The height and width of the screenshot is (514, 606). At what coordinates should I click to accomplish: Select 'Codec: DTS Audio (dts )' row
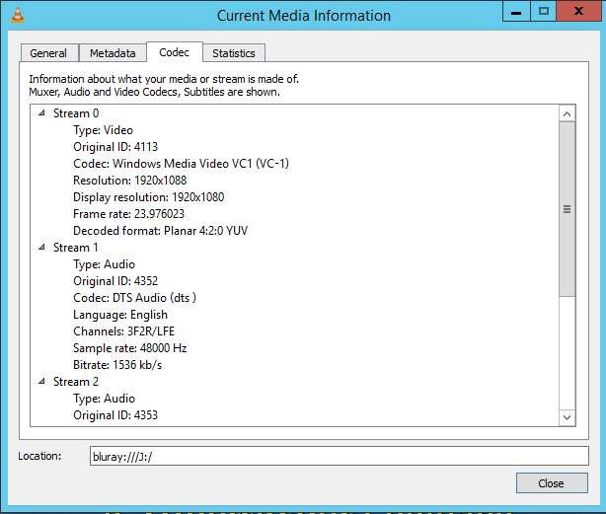point(134,298)
